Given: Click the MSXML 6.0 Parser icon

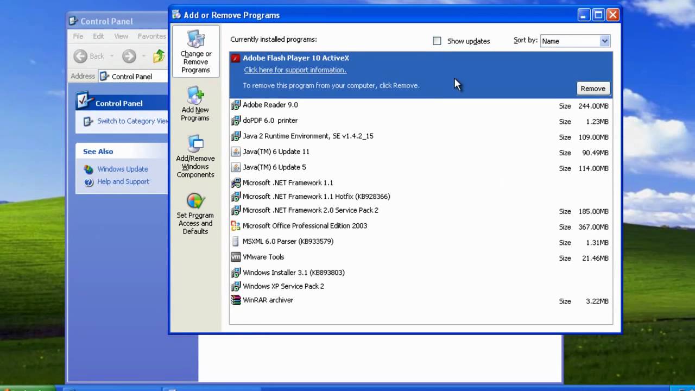Looking at the screenshot, I should coord(236,242).
